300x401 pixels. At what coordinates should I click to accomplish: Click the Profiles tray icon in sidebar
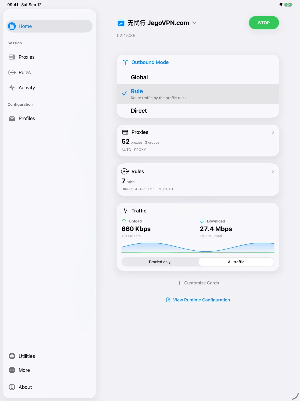(x=12, y=118)
